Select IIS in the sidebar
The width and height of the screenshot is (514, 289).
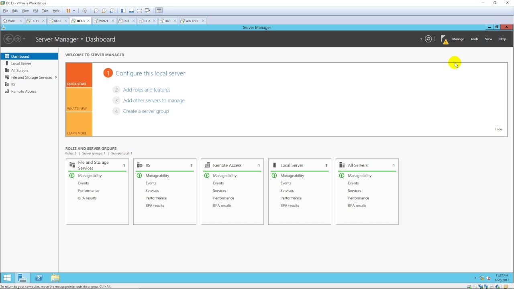pyautogui.click(x=29, y=84)
